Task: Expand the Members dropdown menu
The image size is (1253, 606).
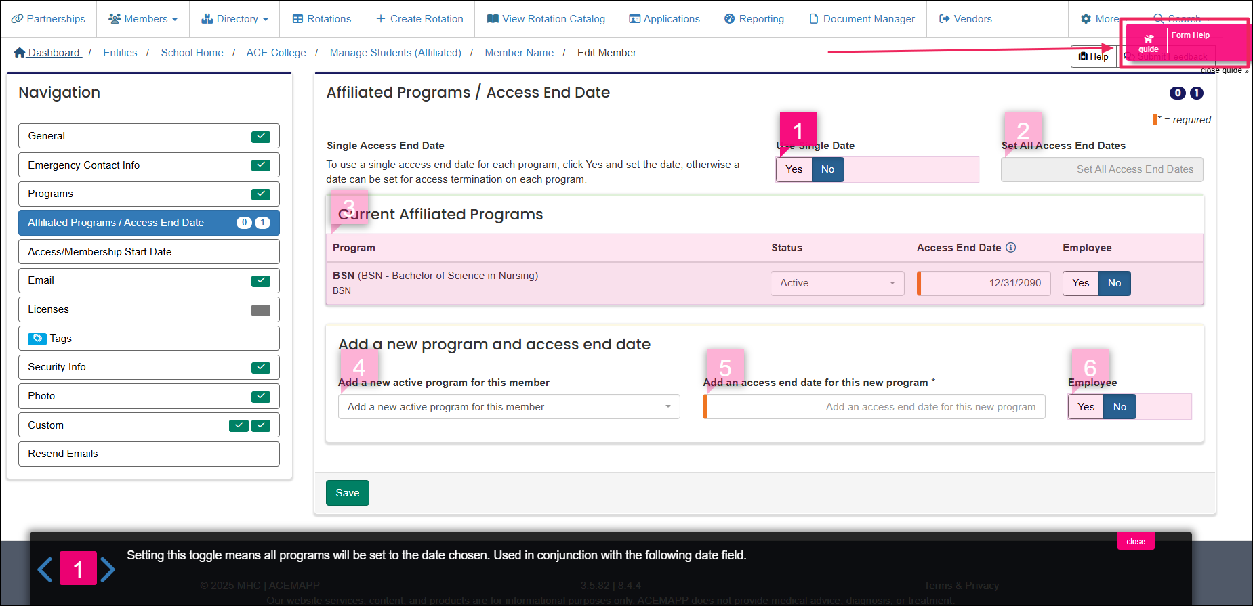Action: tap(143, 19)
